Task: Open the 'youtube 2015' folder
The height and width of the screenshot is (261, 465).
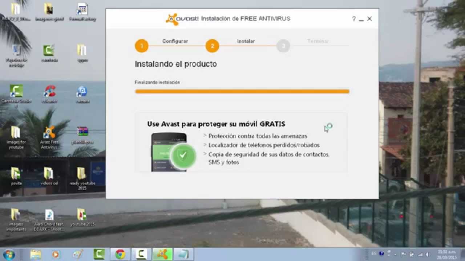Action: tap(82, 217)
